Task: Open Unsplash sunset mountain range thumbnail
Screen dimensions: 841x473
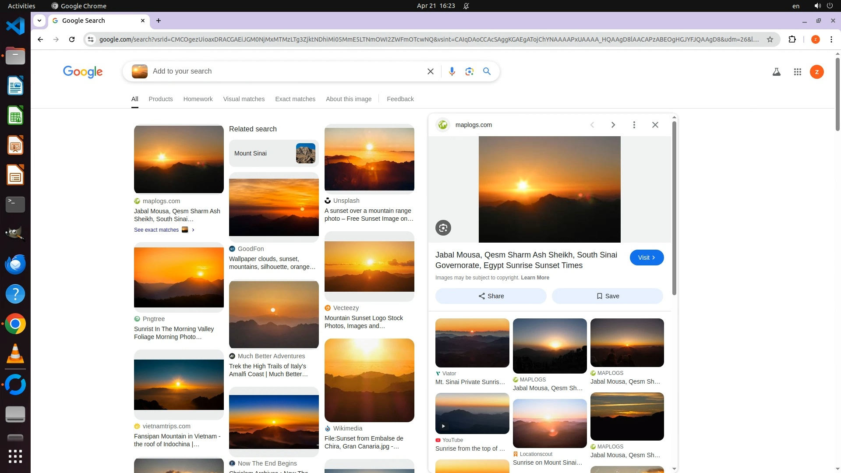Action: click(x=369, y=159)
